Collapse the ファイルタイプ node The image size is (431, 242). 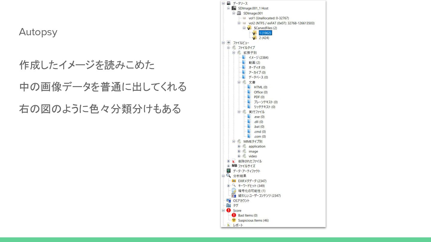(x=228, y=48)
